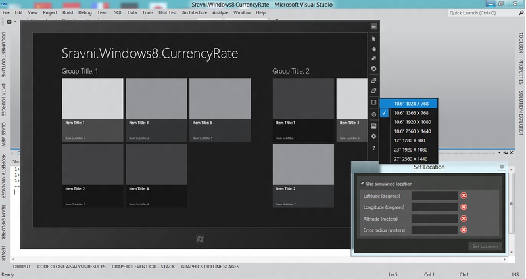Pin the output panel with the pushpin icon
The width and height of the screenshot is (526, 279).
[506, 153]
